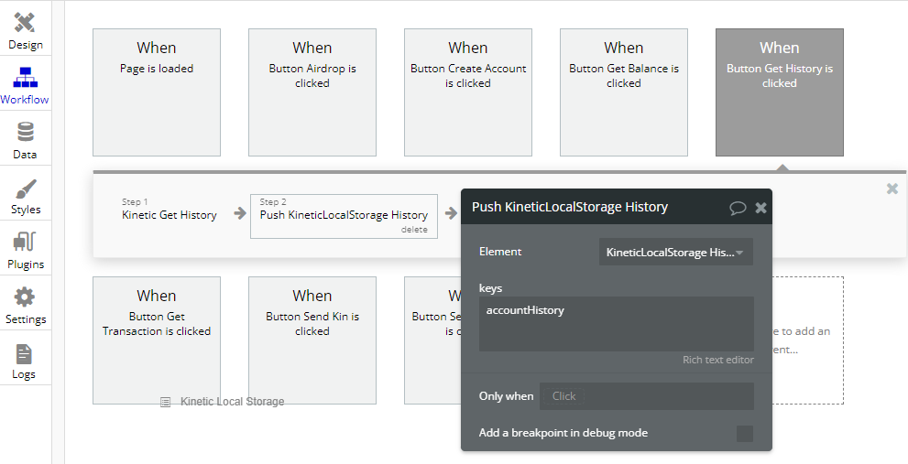Select Button Get Balance is clicked event
Screen dimensions: 908x464
click(624, 92)
